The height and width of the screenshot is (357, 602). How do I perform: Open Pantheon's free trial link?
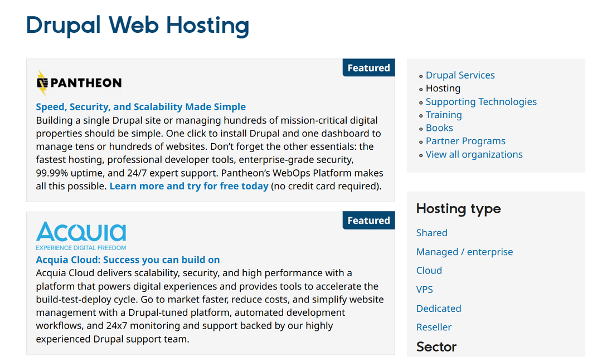click(188, 186)
